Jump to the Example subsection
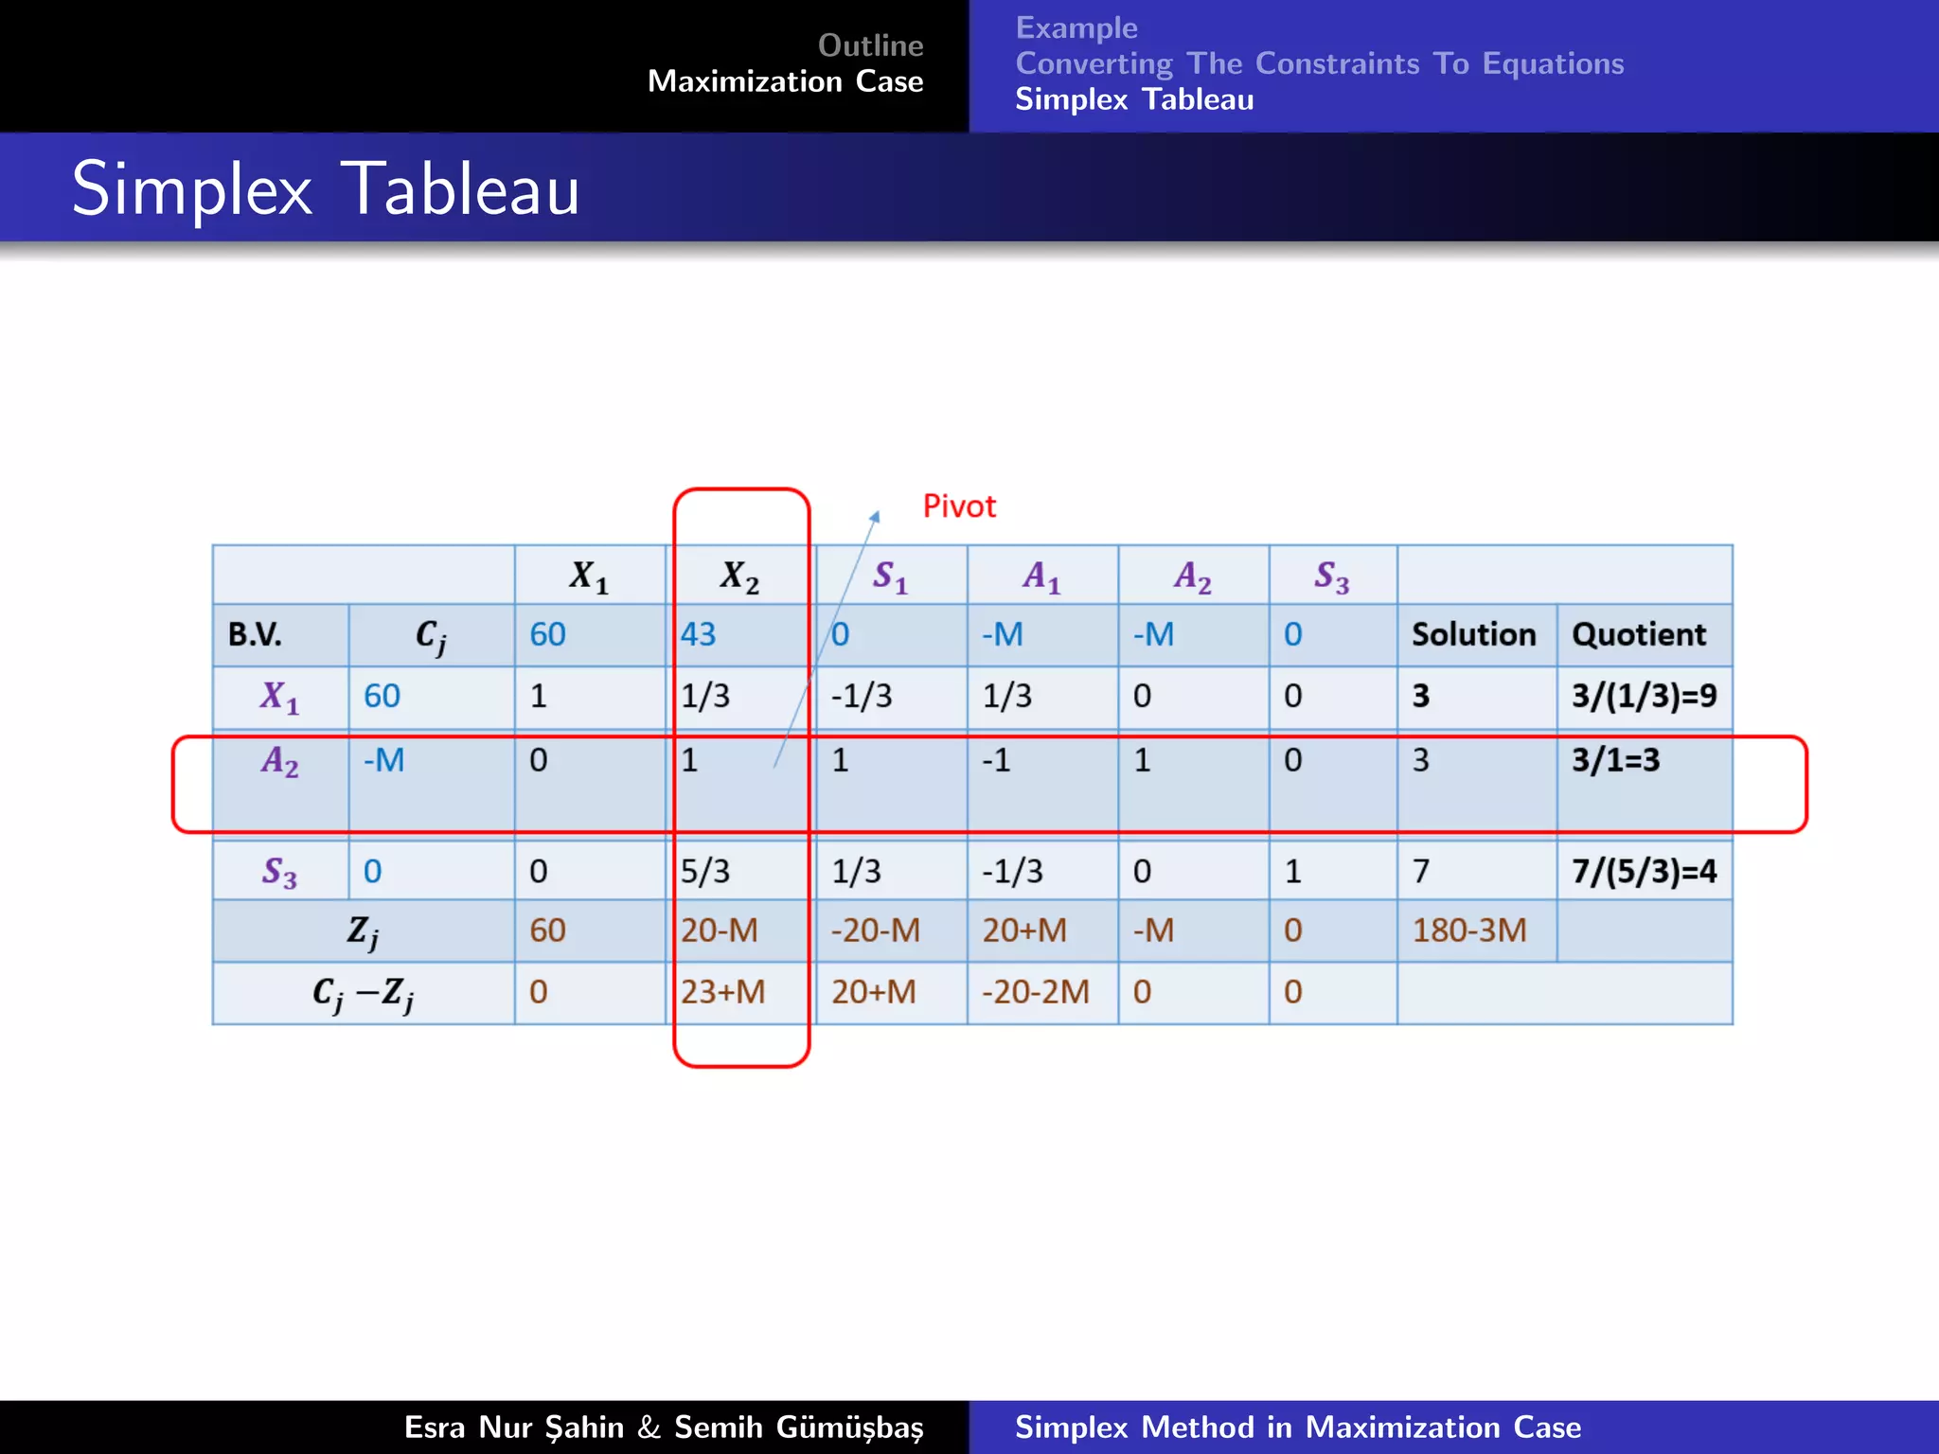Screen dimensions: 1939x1454 pos(1076,27)
